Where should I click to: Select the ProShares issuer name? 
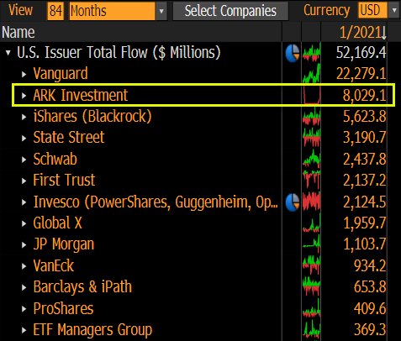pos(63,308)
